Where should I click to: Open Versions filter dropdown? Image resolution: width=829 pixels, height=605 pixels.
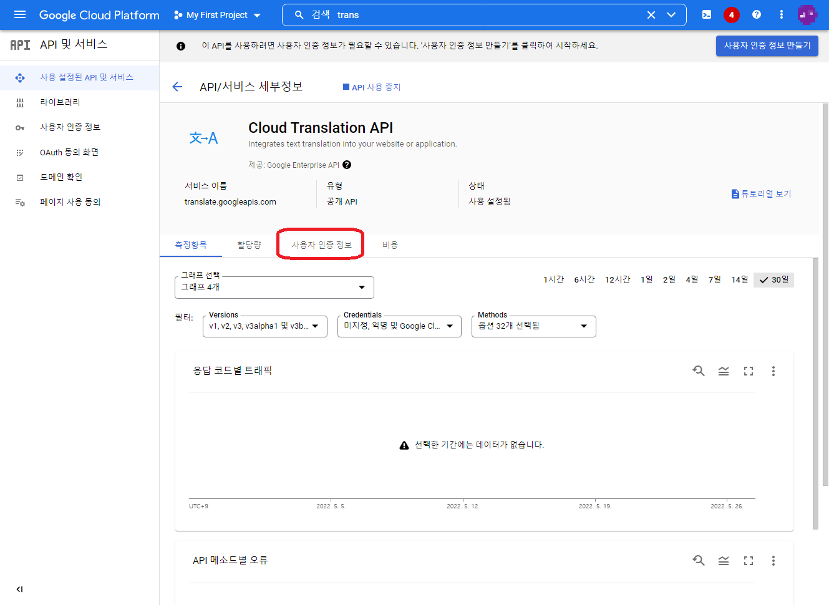point(265,326)
